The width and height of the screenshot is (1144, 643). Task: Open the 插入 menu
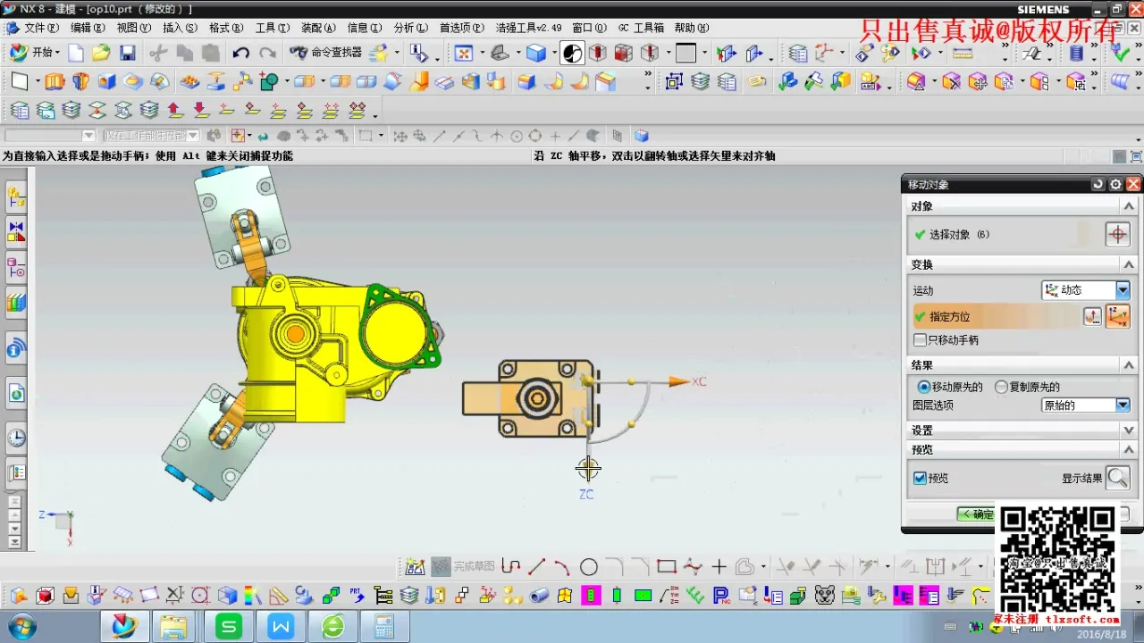pyautogui.click(x=179, y=28)
